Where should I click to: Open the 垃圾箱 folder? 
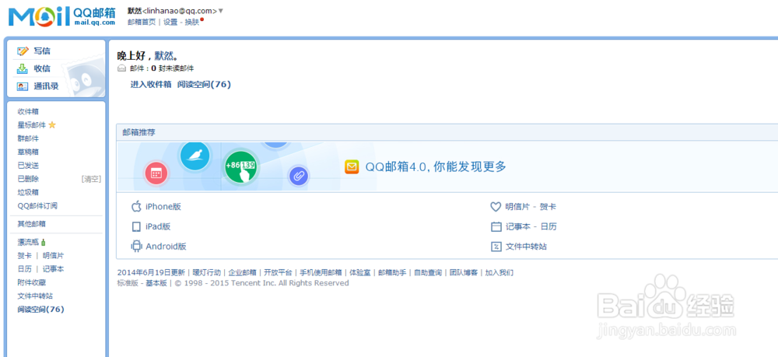point(28,192)
